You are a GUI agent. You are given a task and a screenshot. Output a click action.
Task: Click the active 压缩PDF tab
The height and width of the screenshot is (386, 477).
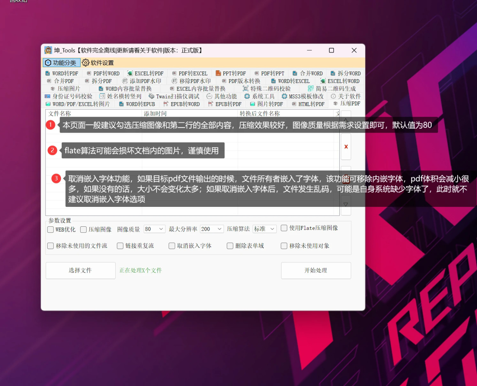(347, 103)
